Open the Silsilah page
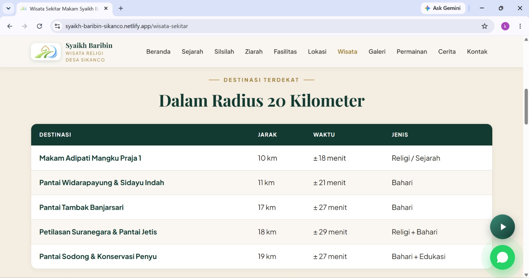The image size is (529, 278). tap(224, 52)
